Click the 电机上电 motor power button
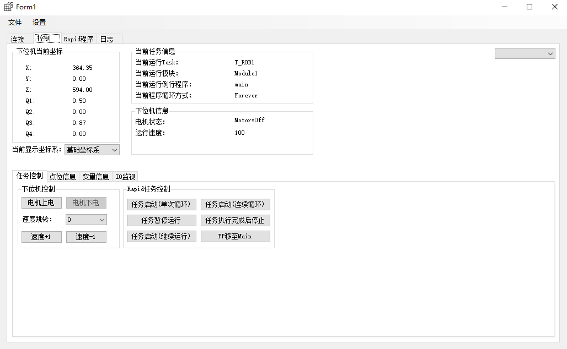Viewport: 567px width, 349px height. tap(41, 203)
